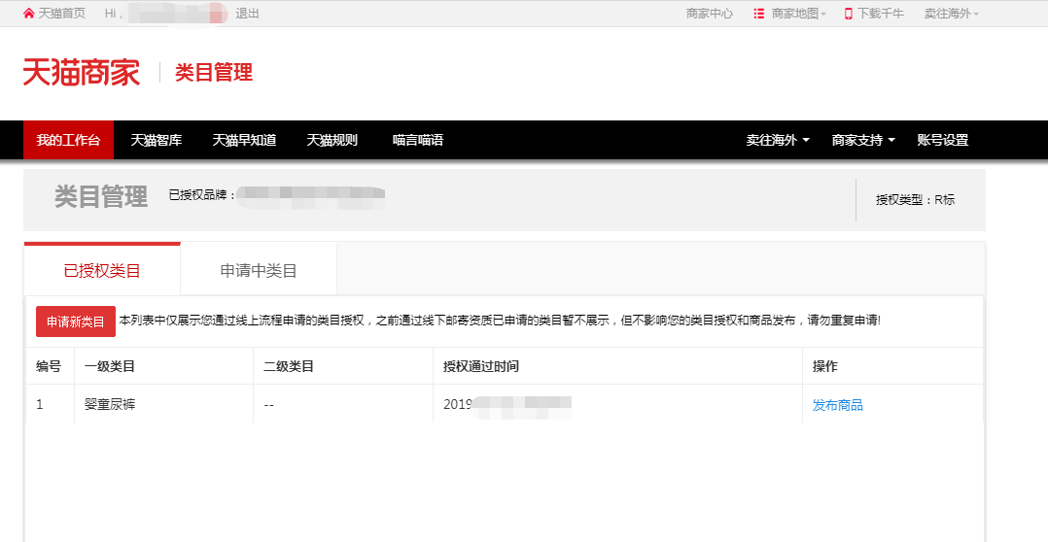1048x542 pixels.
Task: Click the 商家地图 list icon
Action: 758,14
